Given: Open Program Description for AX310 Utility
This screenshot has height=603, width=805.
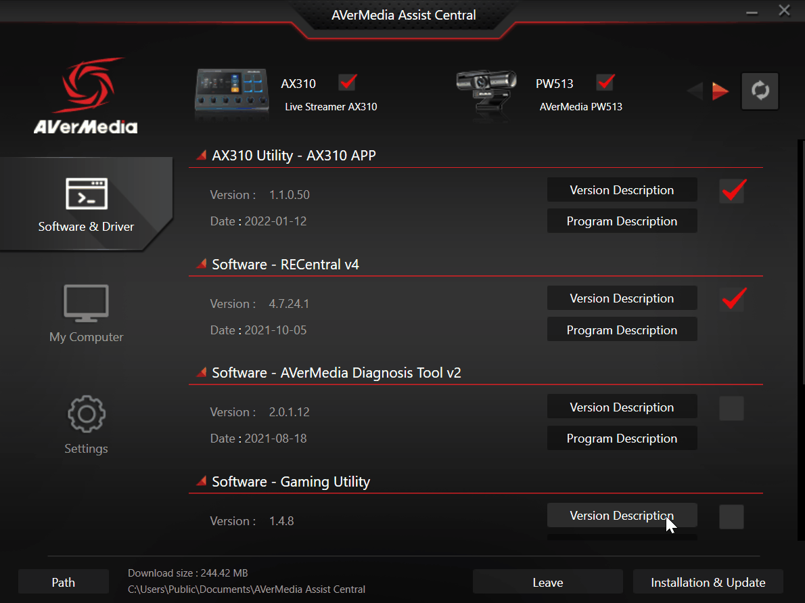Looking at the screenshot, I should [x=622, y=221].
